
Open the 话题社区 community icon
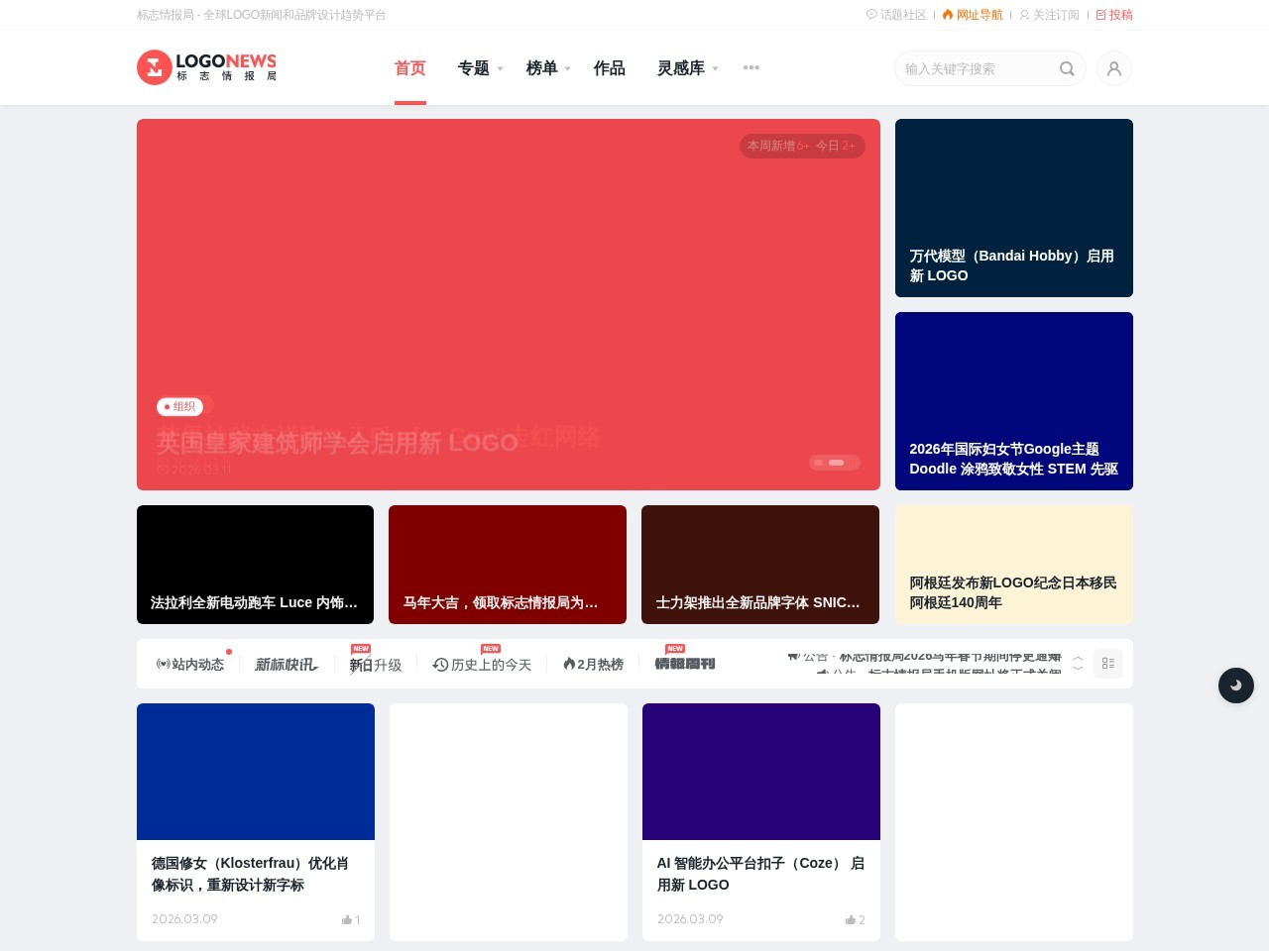tap(873, 15)
